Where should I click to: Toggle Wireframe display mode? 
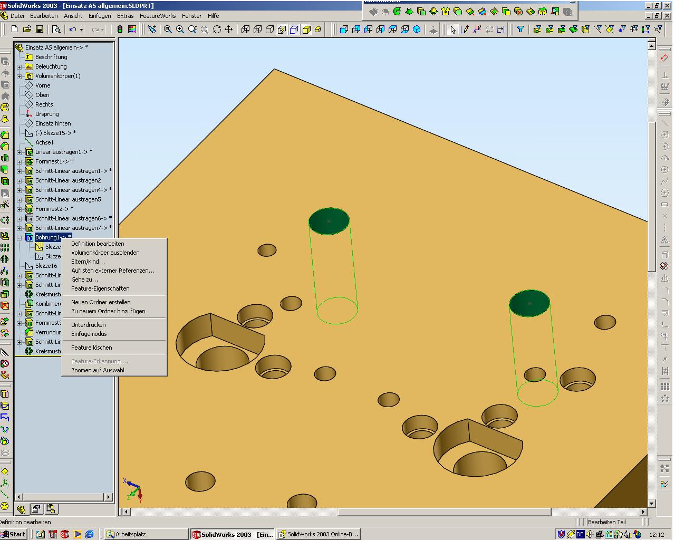246,30
